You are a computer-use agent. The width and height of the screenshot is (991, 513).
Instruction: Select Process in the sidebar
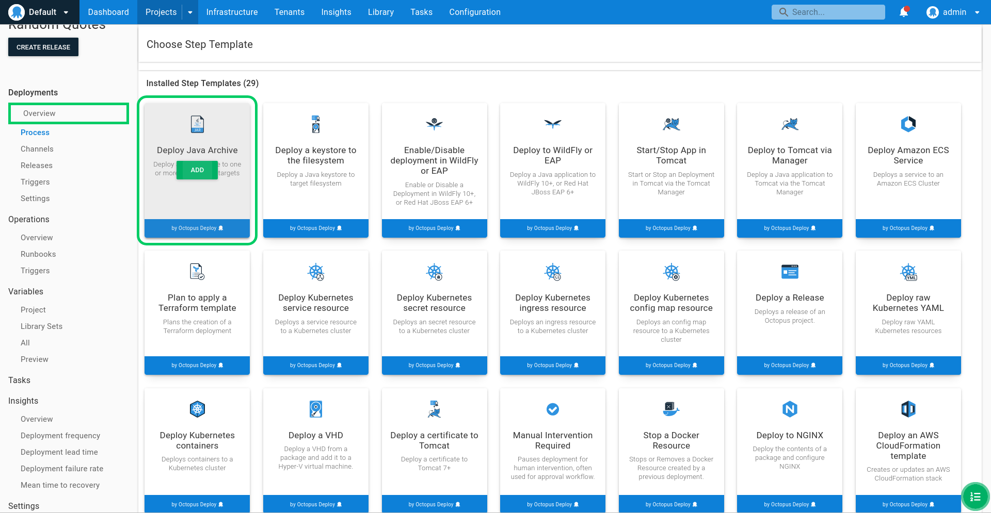35,133
